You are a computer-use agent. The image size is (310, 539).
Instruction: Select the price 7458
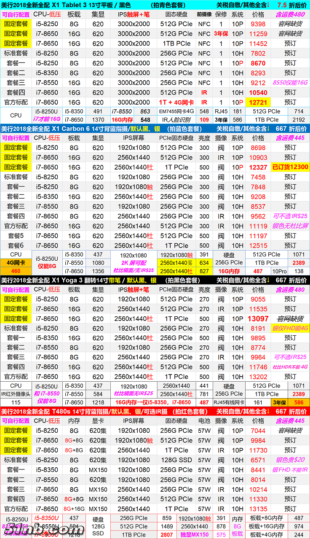(x=258, y=177)
